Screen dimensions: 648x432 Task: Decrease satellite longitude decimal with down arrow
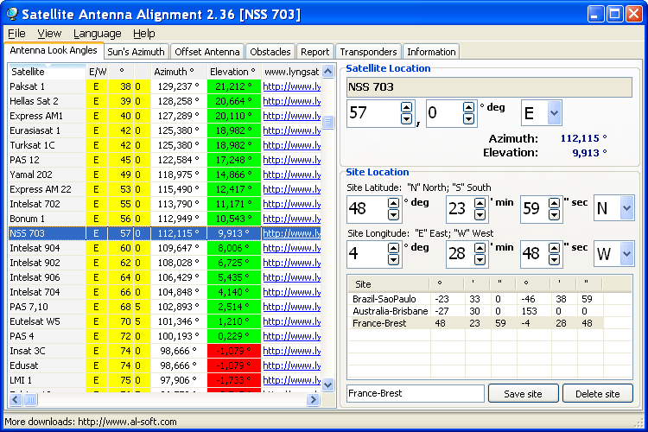click(468, 119)
